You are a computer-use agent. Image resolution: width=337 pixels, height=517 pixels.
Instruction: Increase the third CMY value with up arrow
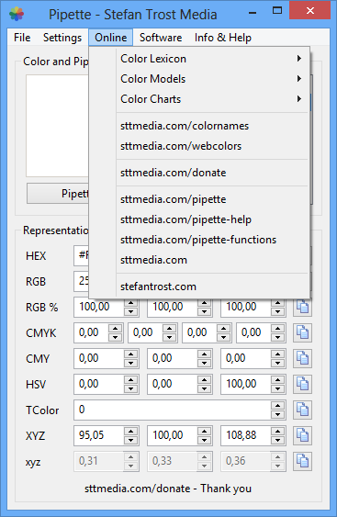click(x=278, y=354)
